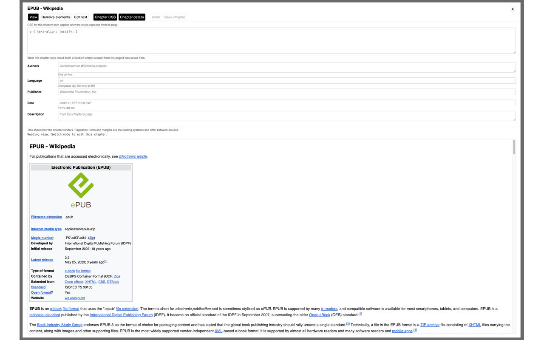Click inside the chapter CSS text area
The height and width of the screenshot is (340, 544).
272,41
